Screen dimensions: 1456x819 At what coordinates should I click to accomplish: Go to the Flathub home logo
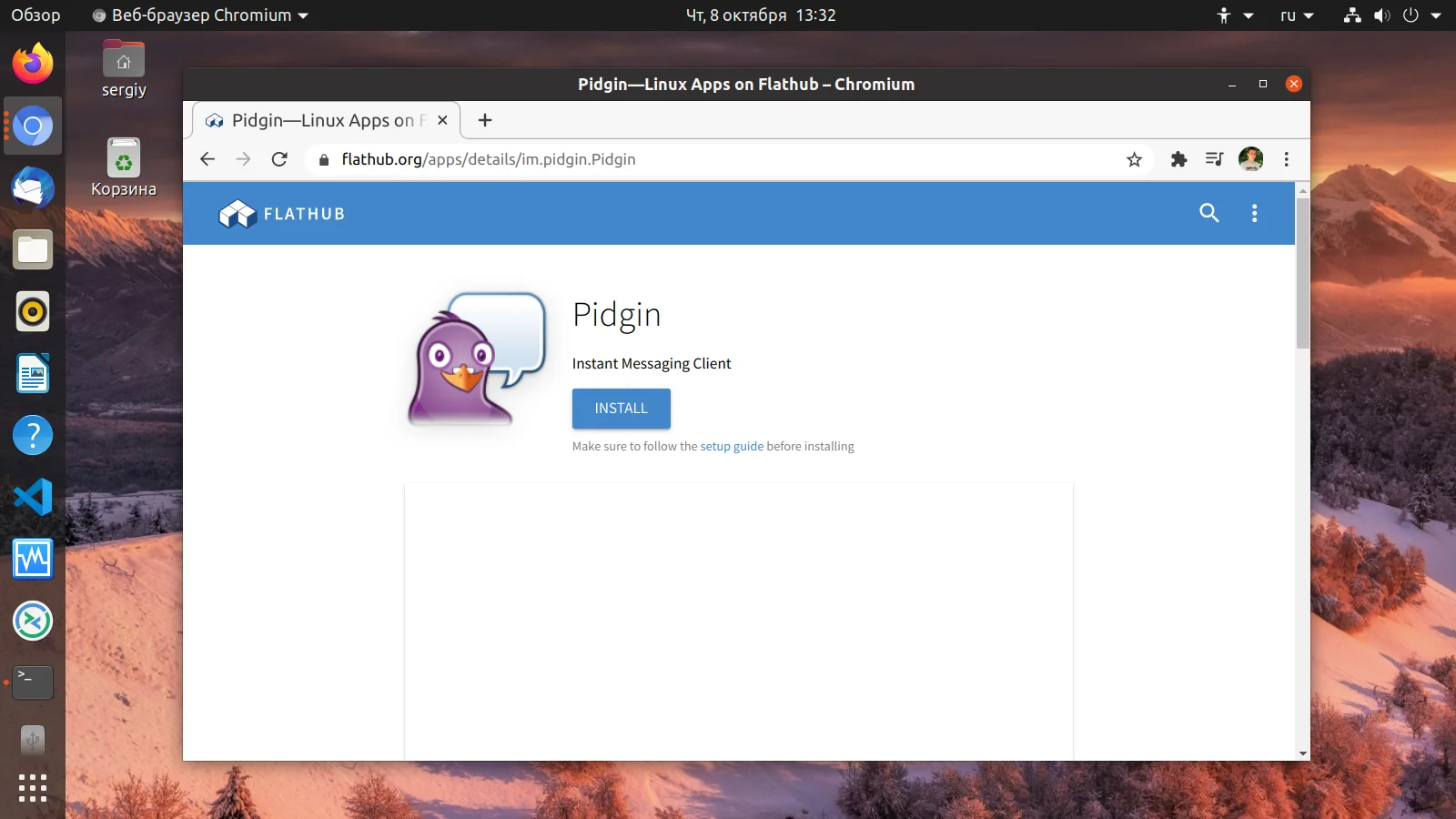coord(282,214)
